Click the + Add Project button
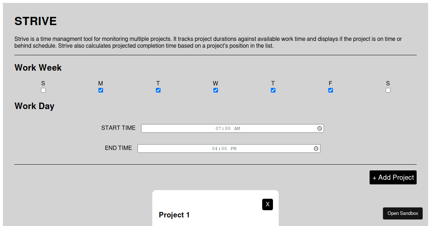431x226 pixels. click(x=393, y=177)
